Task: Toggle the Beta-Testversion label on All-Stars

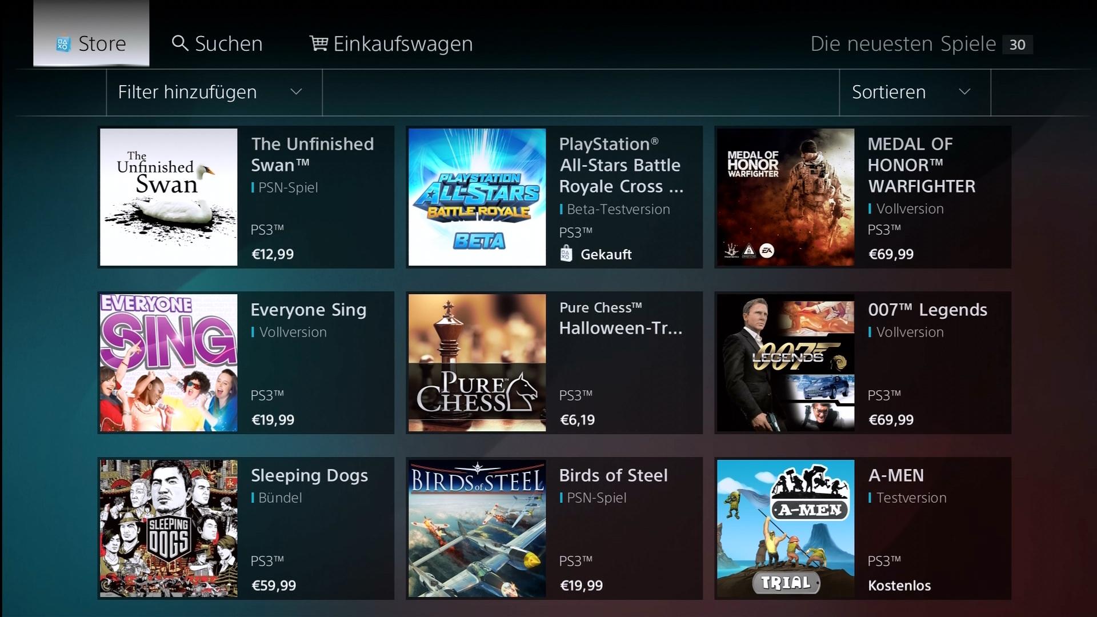Action: click(x=618, y=210)
